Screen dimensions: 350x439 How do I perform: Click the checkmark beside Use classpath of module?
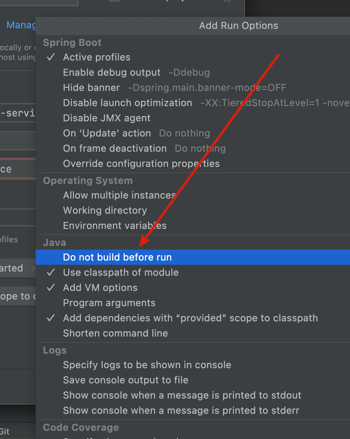click(x=51, y=272)
